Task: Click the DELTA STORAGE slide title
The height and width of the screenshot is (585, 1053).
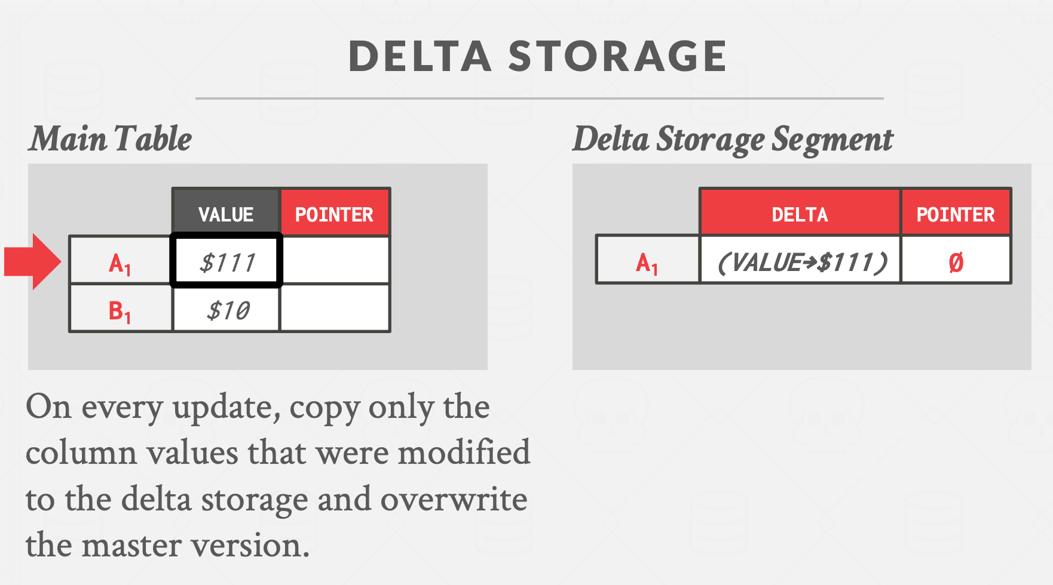Action: 538,57
